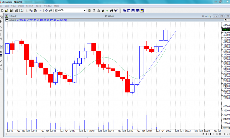230x138 pixels.
Task: Select the trendline drawing tool
Action: click(1, 26)
